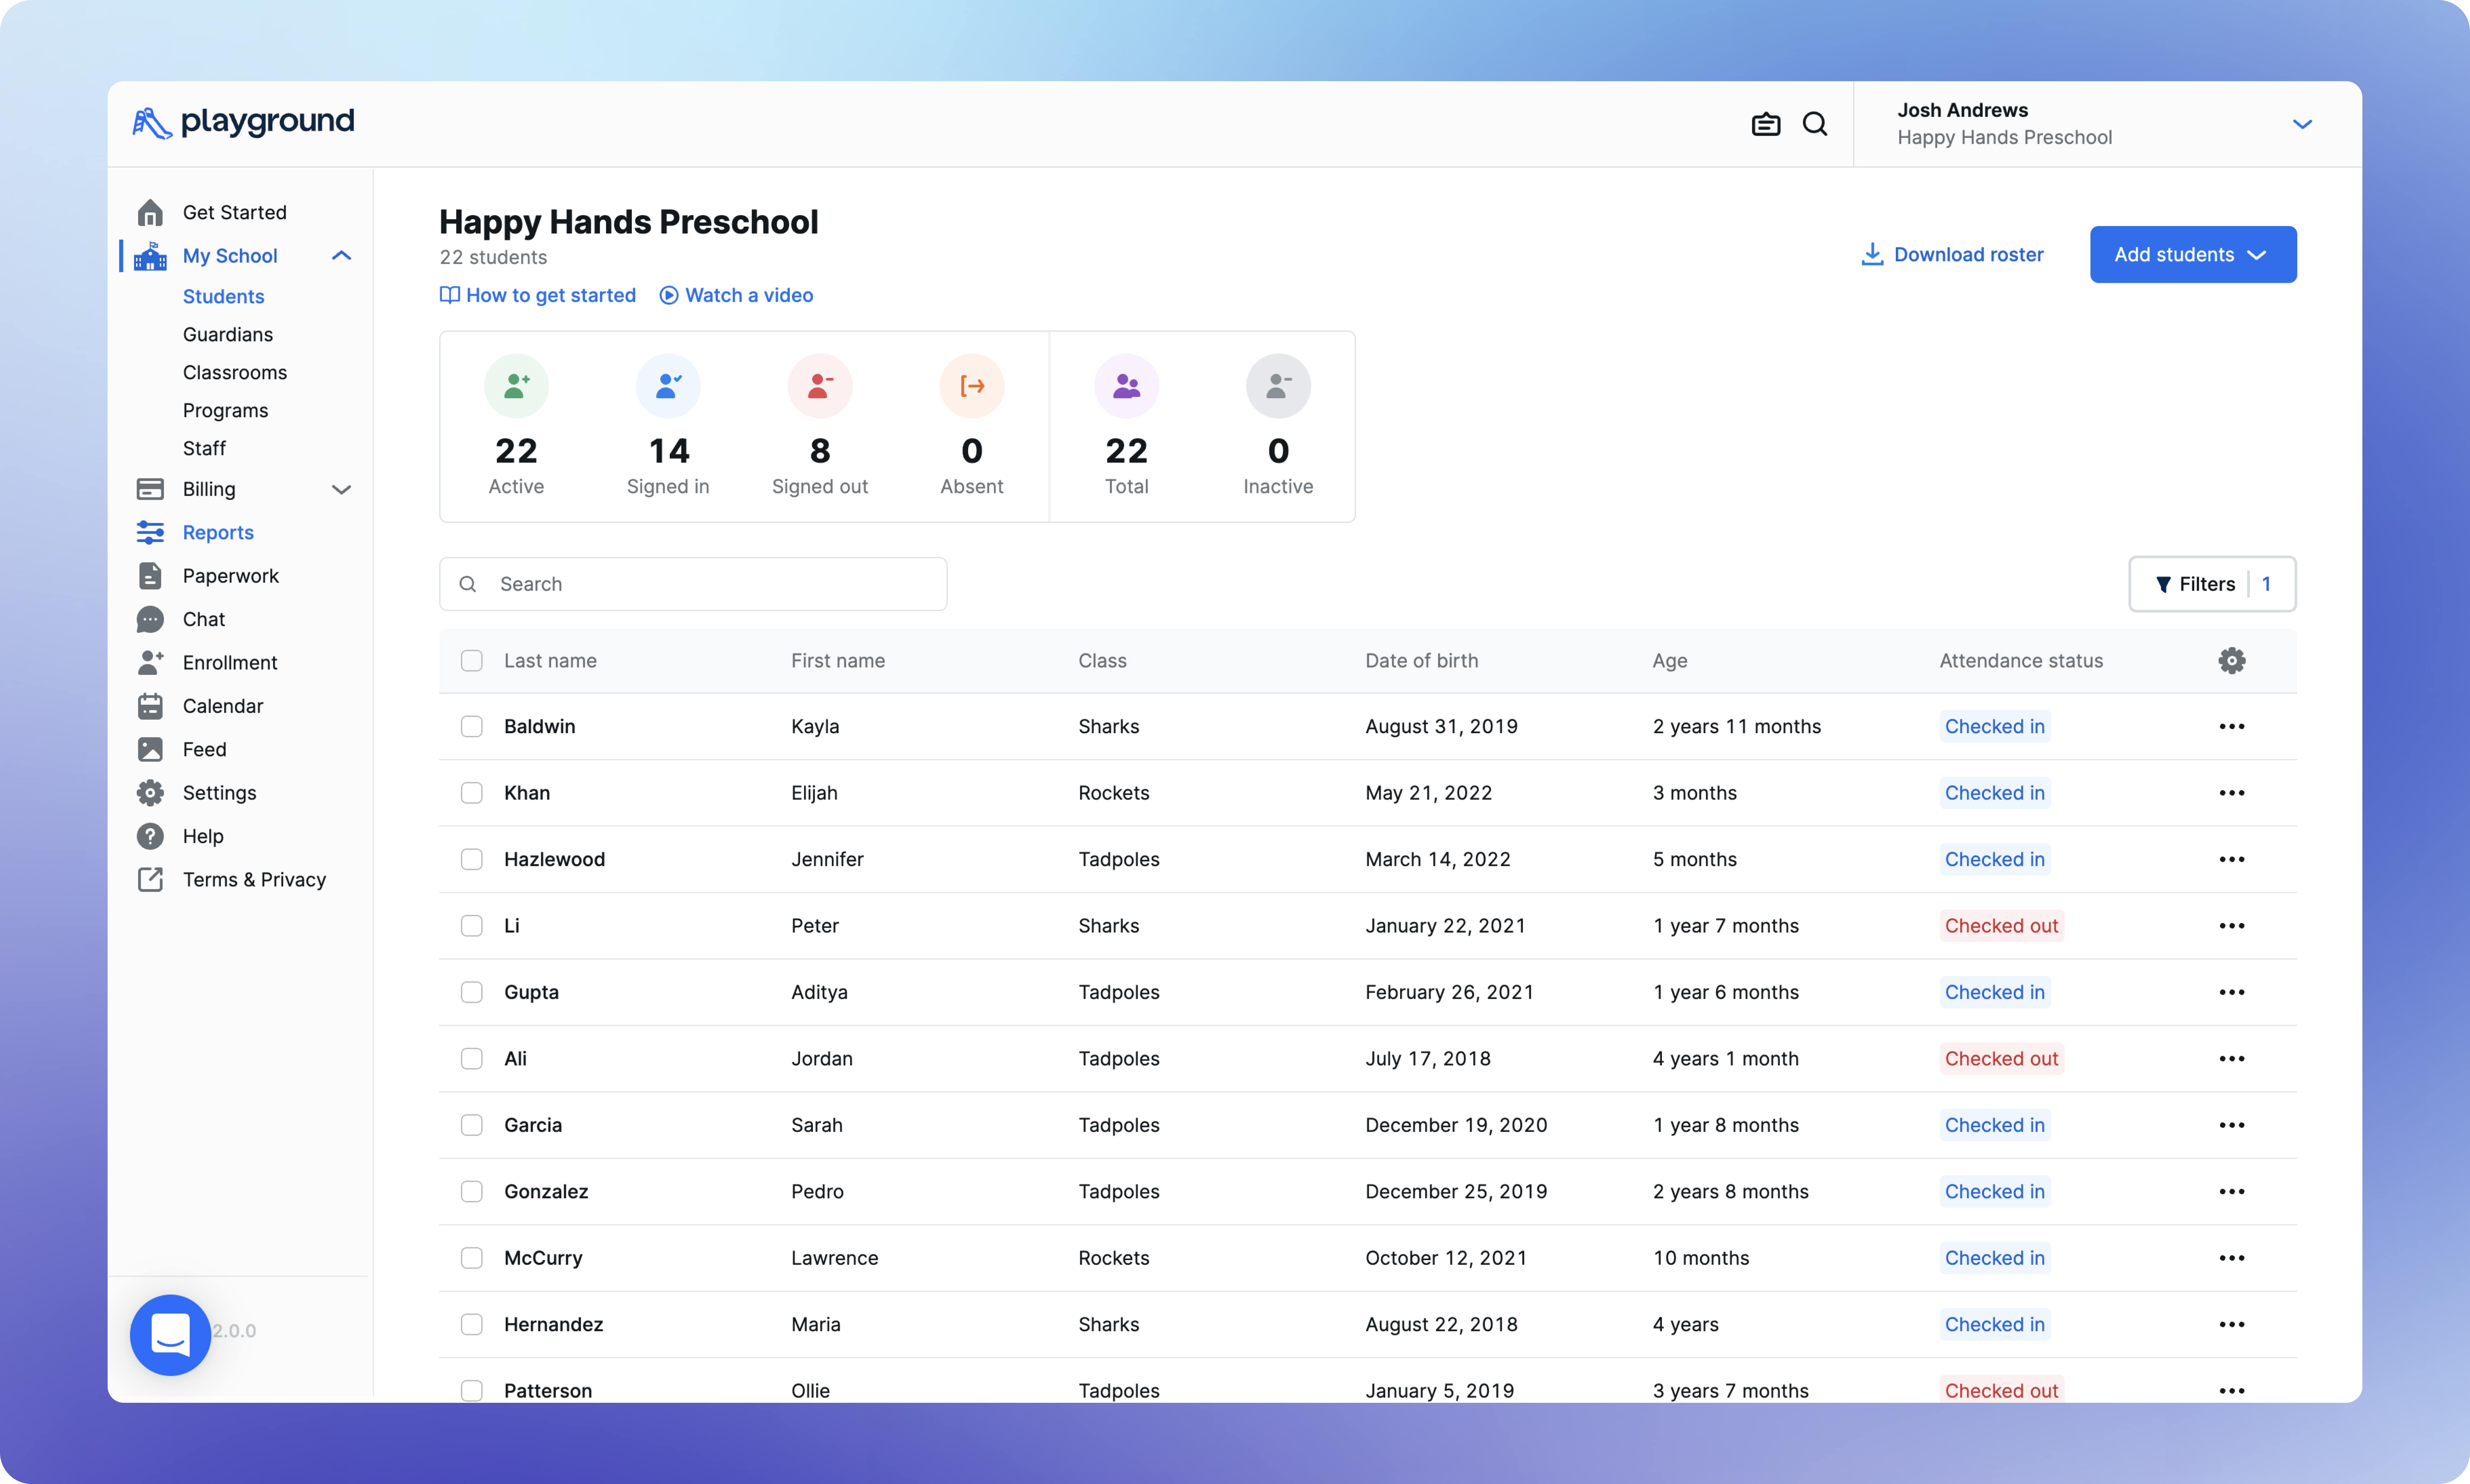Screen dimensions: 2470x1484
Task: Expand the Billing menu chevron
Action: coord(341,489)
